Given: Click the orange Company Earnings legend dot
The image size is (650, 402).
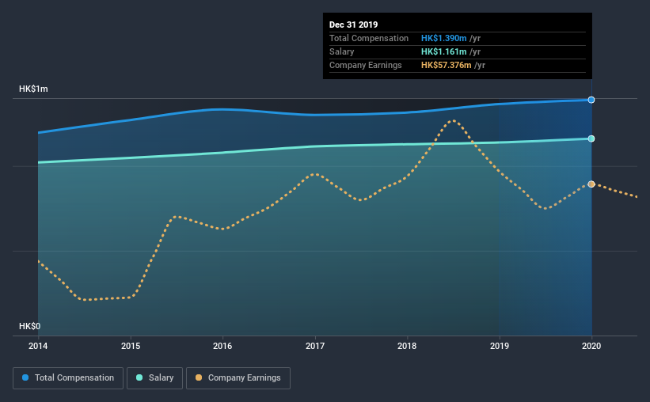Looking at the screenshot, I should (x=199, y=377).
